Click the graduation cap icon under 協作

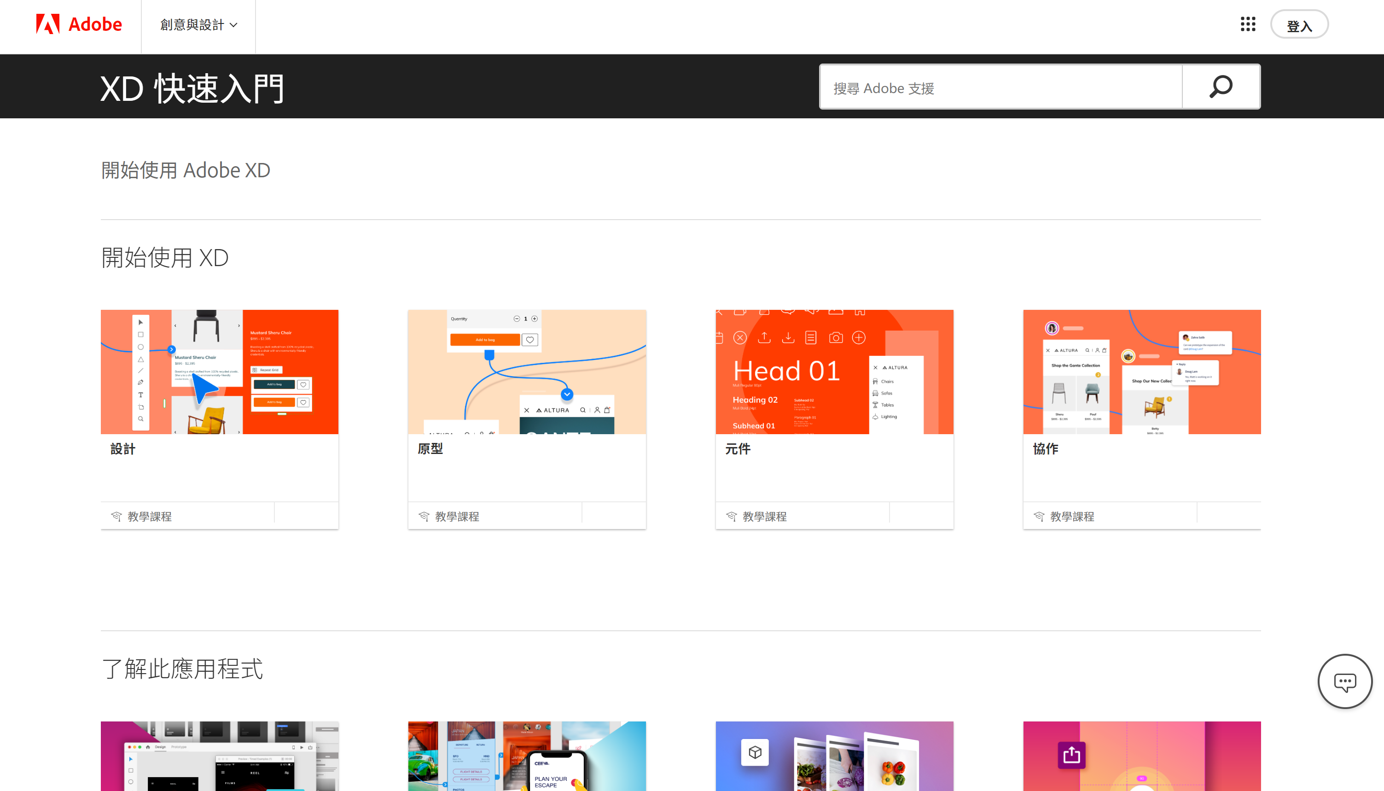pyautogui.click(x=1039, y=516)
